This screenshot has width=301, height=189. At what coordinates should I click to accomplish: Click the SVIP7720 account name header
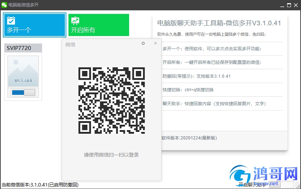[23, 48]
